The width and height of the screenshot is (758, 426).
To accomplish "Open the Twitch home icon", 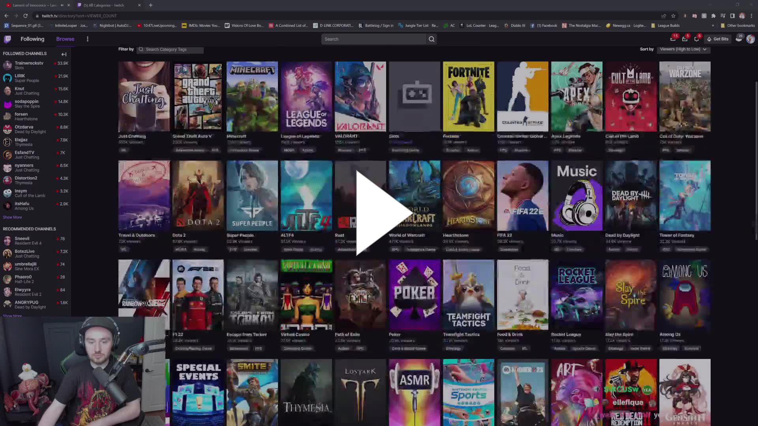I will tap(8, 39).
